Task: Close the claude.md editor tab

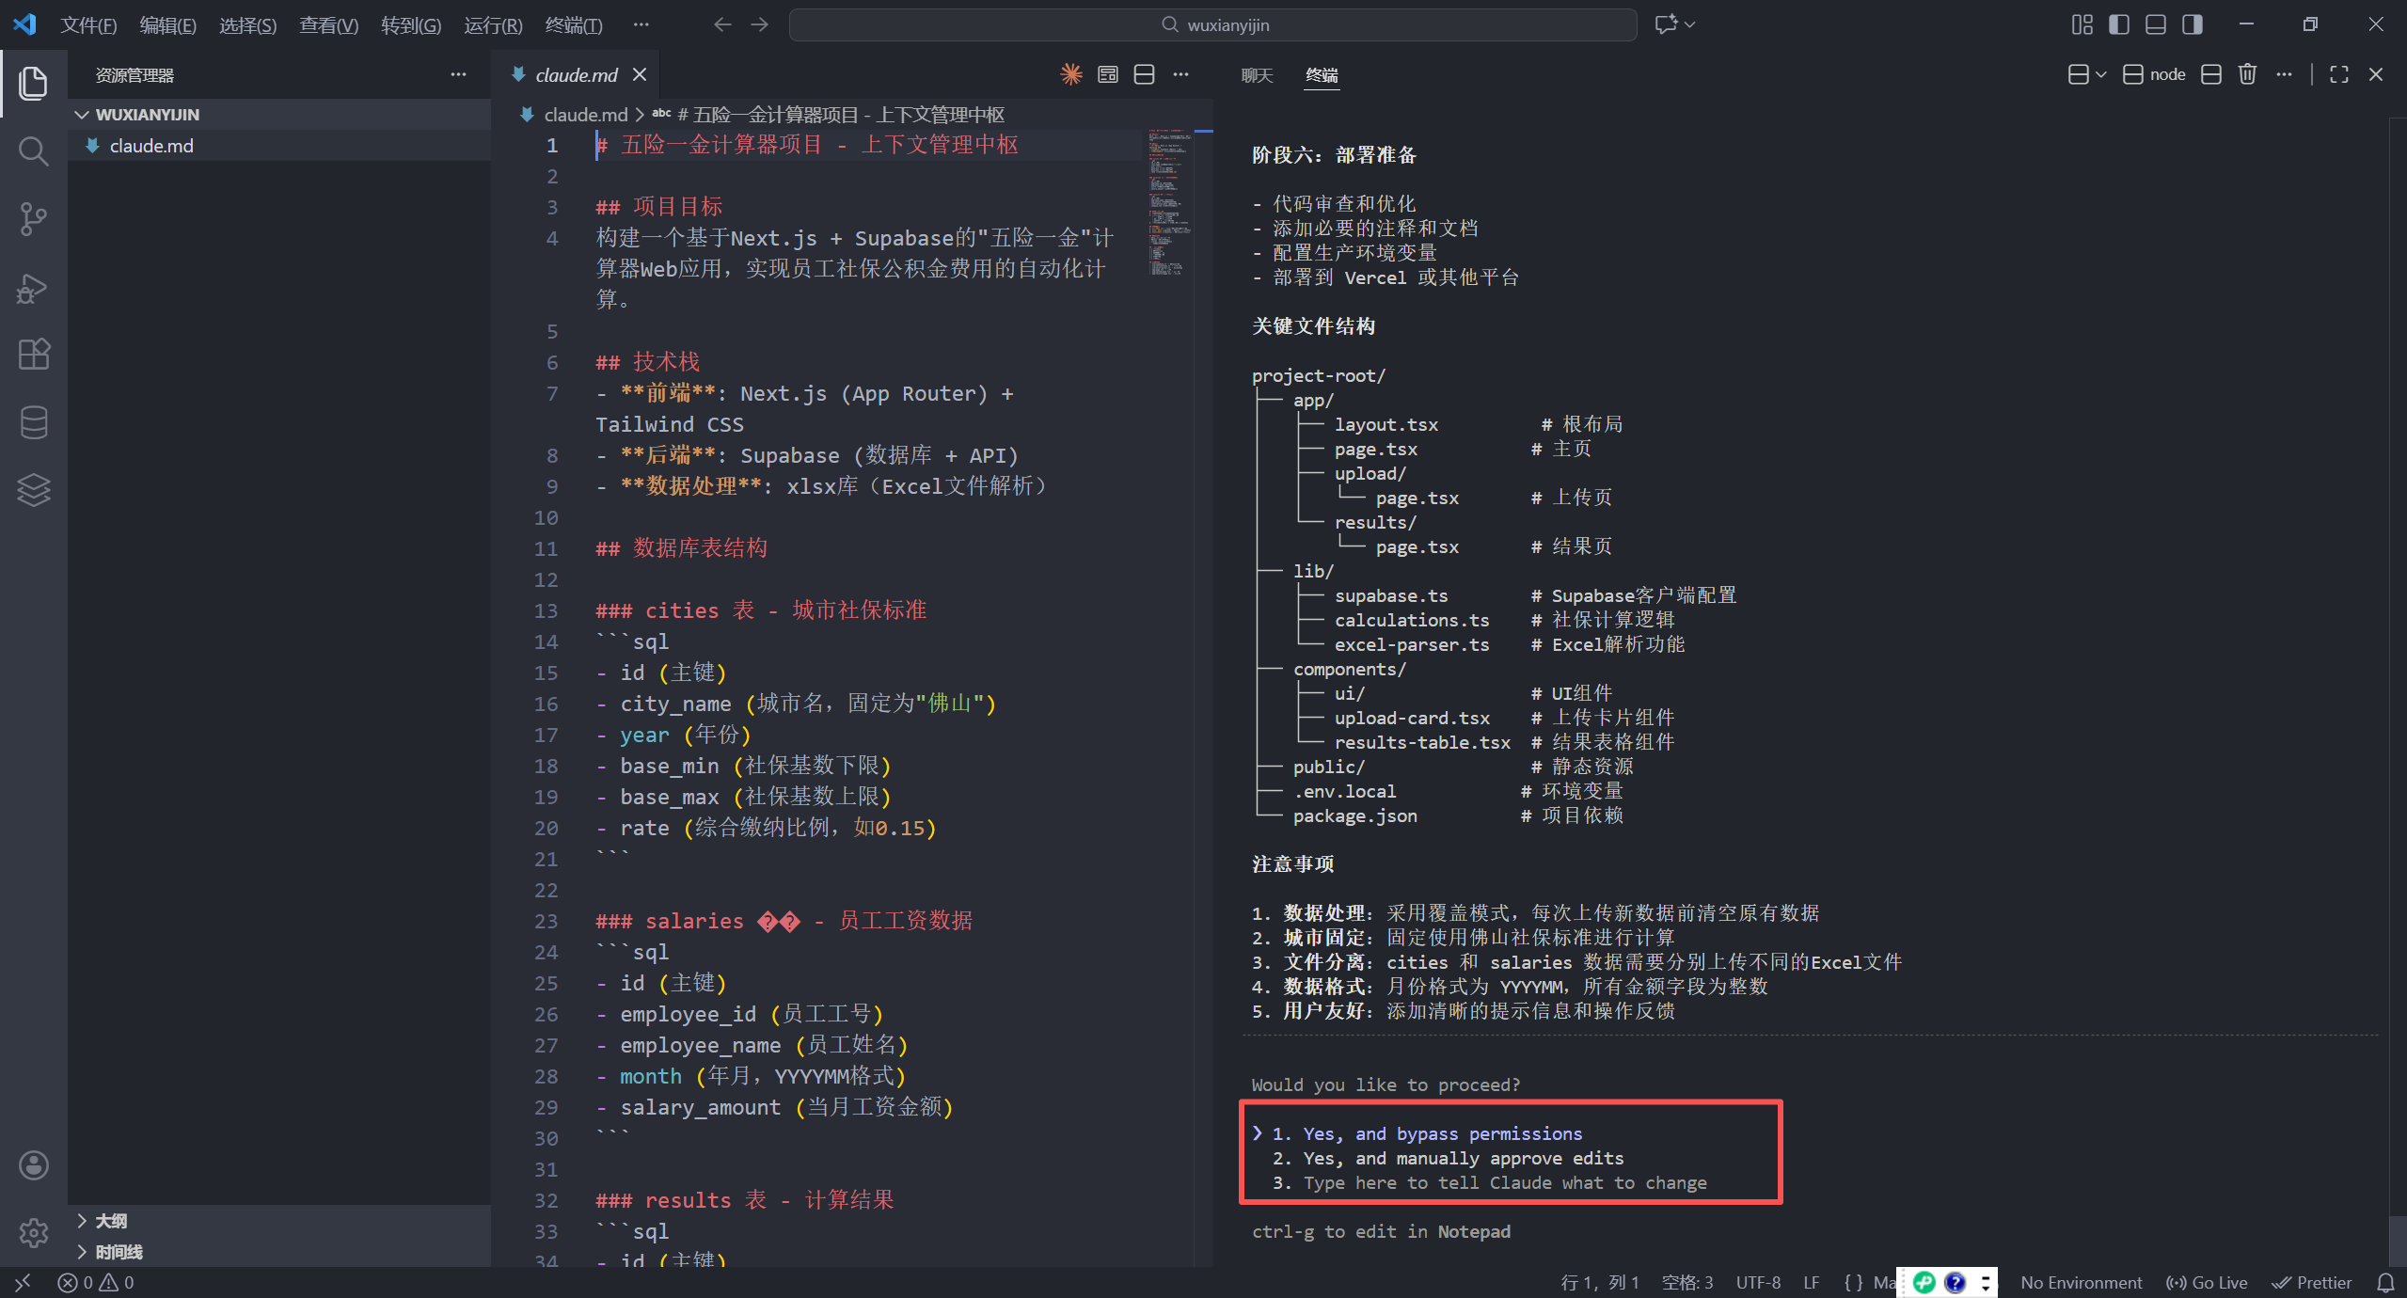Action: click(x=640, y=74)
